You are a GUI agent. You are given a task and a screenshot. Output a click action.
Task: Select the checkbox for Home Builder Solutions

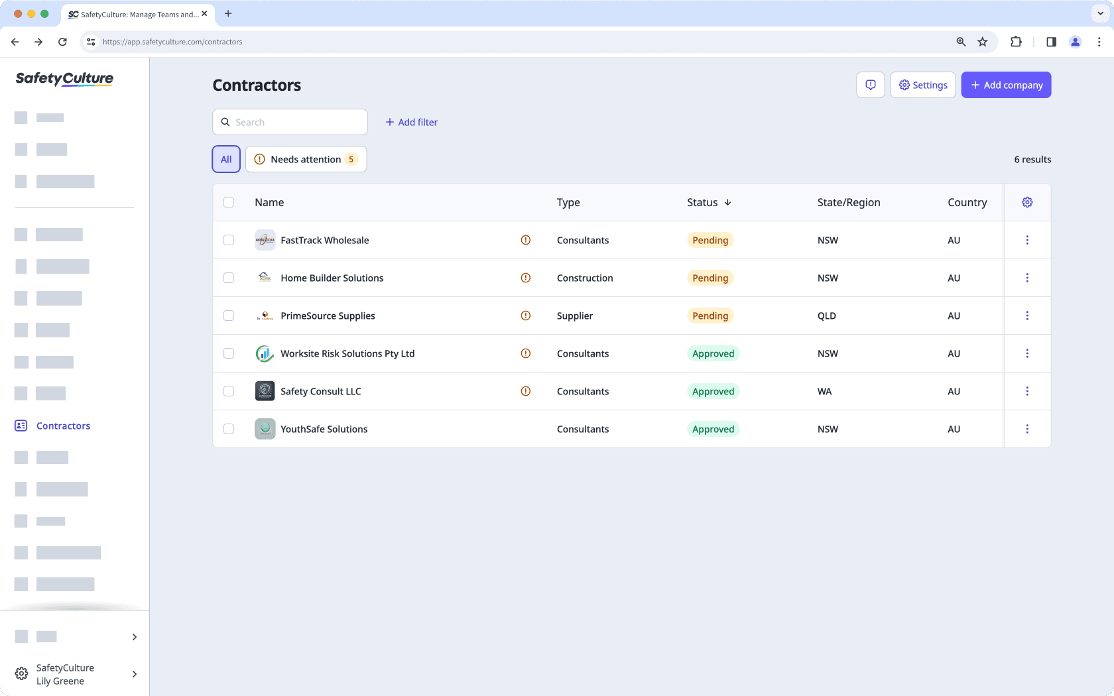pos(229,278)
